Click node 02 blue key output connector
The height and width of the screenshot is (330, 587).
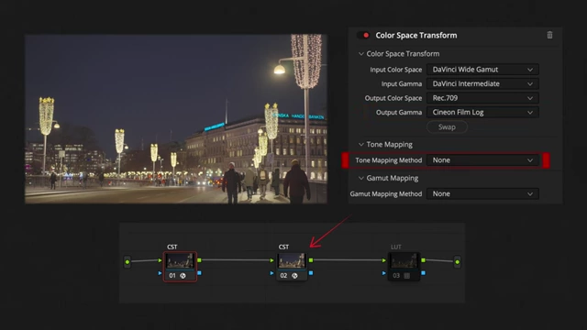point(311,273)
